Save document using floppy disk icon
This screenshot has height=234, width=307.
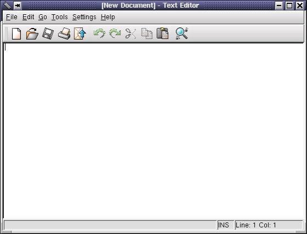48,34
